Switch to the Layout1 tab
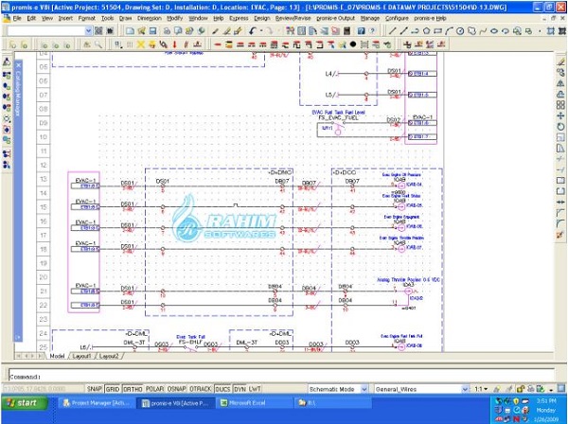 tap(82, 356)
